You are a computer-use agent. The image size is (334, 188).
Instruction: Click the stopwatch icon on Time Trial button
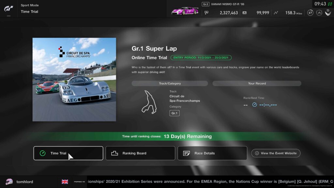(x=43, y=153)
